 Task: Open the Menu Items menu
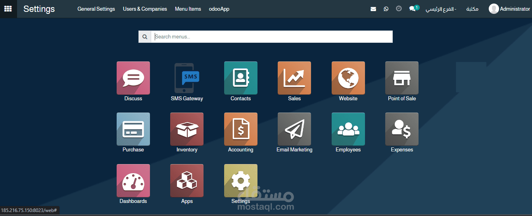(x=188, y=9)
